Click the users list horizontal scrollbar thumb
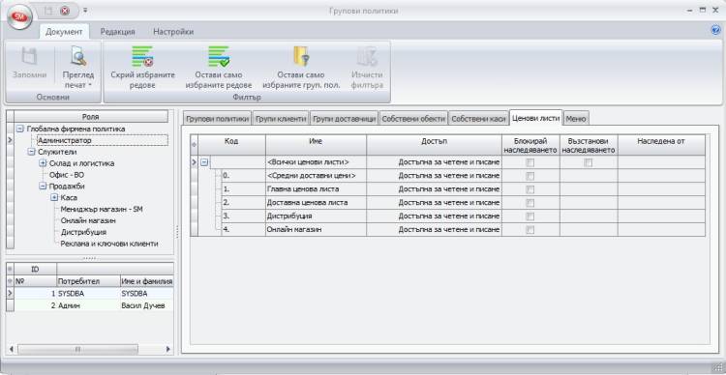 (x=77, y=349)
